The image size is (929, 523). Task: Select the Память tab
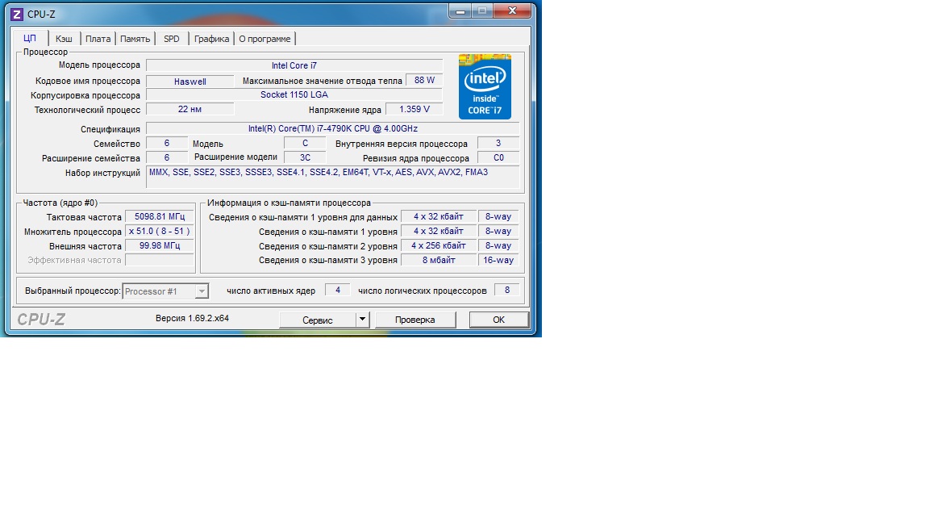coord(135,39)
